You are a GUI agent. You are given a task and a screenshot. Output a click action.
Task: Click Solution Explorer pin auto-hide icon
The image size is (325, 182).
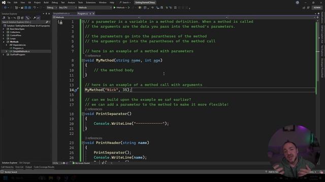[x=46, y=14]
